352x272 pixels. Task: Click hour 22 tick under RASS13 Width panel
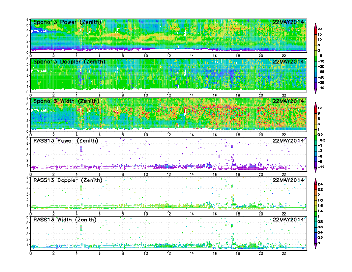coord(284,254)
